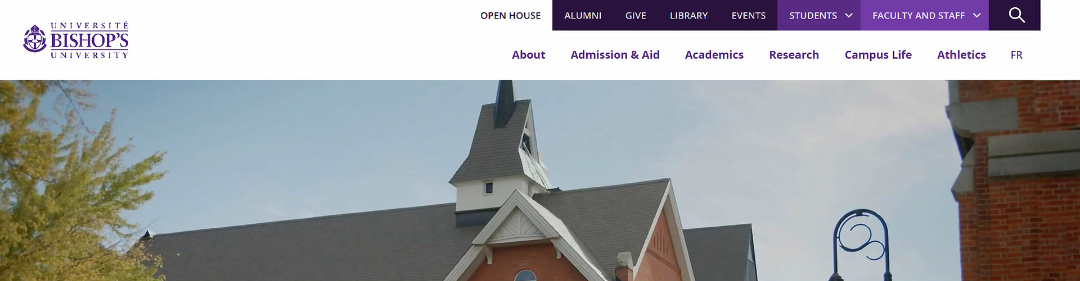
Task: Go to the Open House page
Action: click(x=510, y=16)
